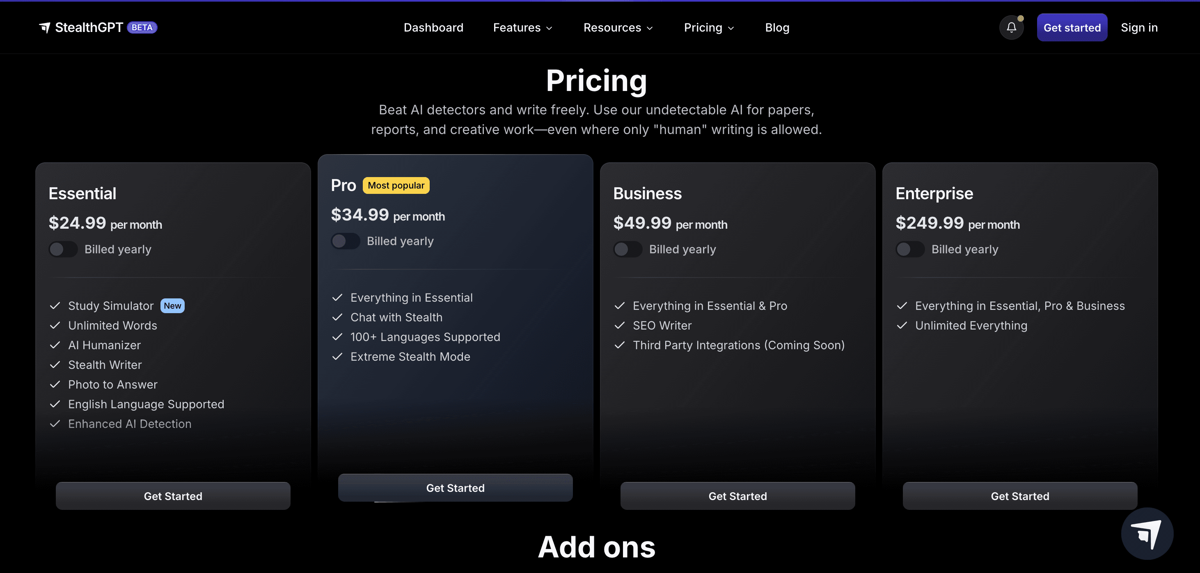Toggle yearly billing for the Essential plan
The height and width of the screenshot is (573, 1200).
63,249
